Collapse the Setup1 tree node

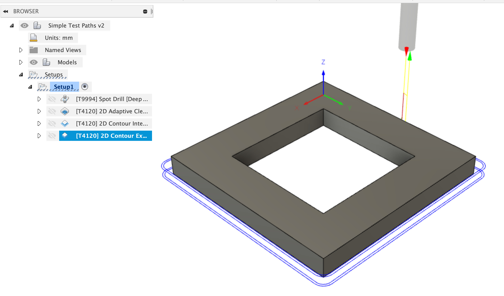click(30, 87)
